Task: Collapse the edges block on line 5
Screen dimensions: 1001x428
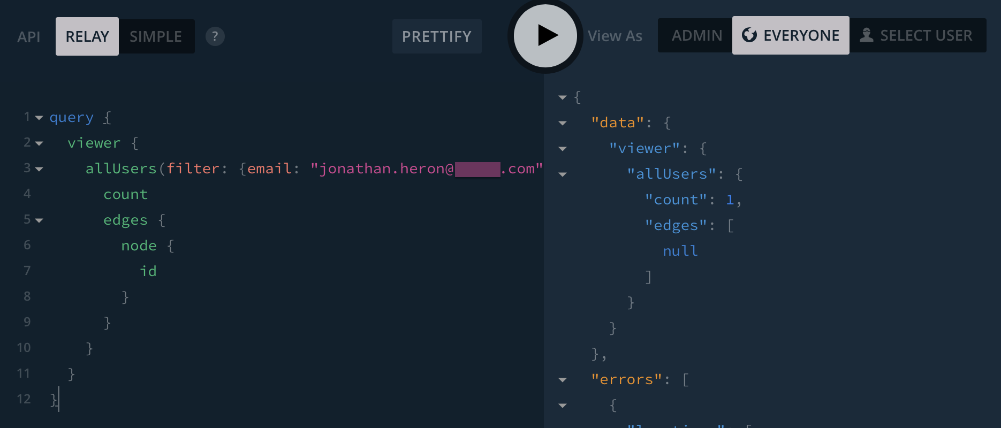Action: pos(39,220)
